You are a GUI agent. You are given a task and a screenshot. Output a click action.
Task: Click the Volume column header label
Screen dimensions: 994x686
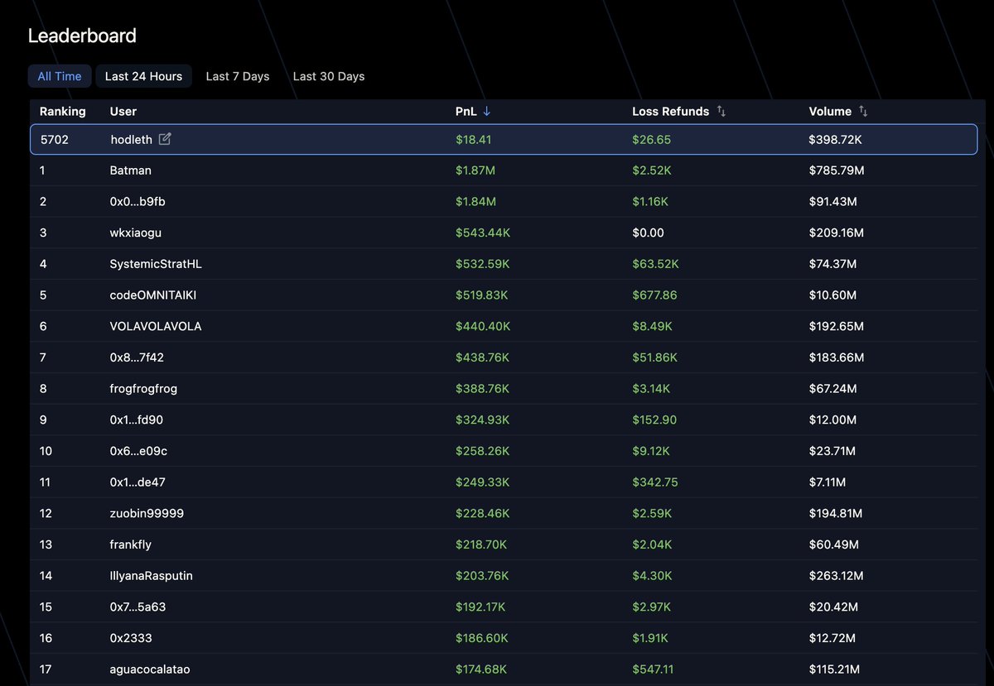(830, 112)
